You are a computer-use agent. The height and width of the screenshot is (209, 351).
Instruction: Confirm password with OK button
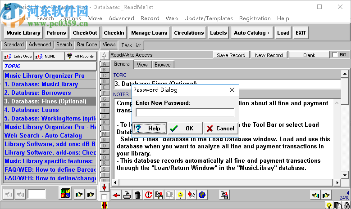pos(185,129)
